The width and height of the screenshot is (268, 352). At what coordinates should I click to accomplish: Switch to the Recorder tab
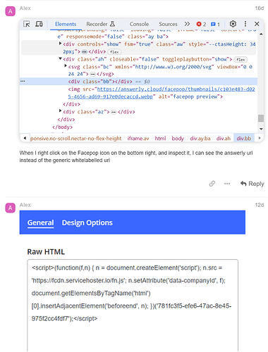(x=101, y=24)
